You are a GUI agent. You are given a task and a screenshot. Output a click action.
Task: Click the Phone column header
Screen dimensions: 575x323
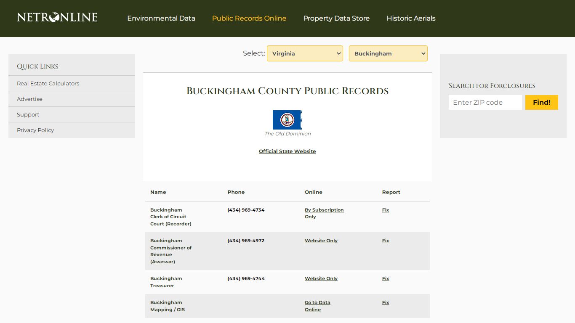click(x=236, y=192)
